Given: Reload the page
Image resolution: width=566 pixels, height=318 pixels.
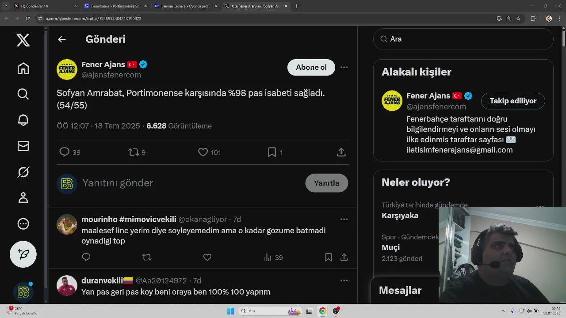Looking at the screenshot, I should point(27,19).
